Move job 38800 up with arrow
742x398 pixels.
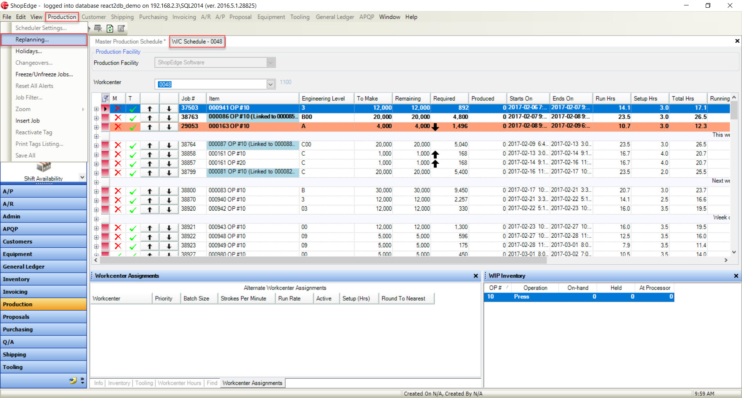point(150,191)
